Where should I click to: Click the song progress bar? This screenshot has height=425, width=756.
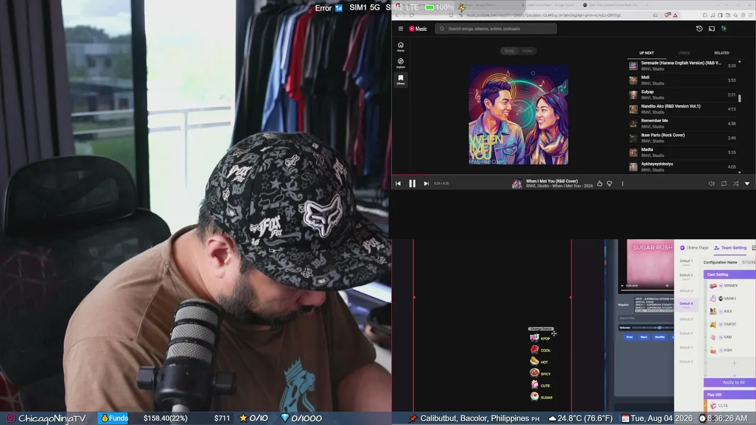tap(573, 175)
